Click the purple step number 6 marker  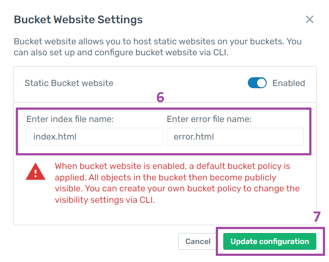pos(160,97)
